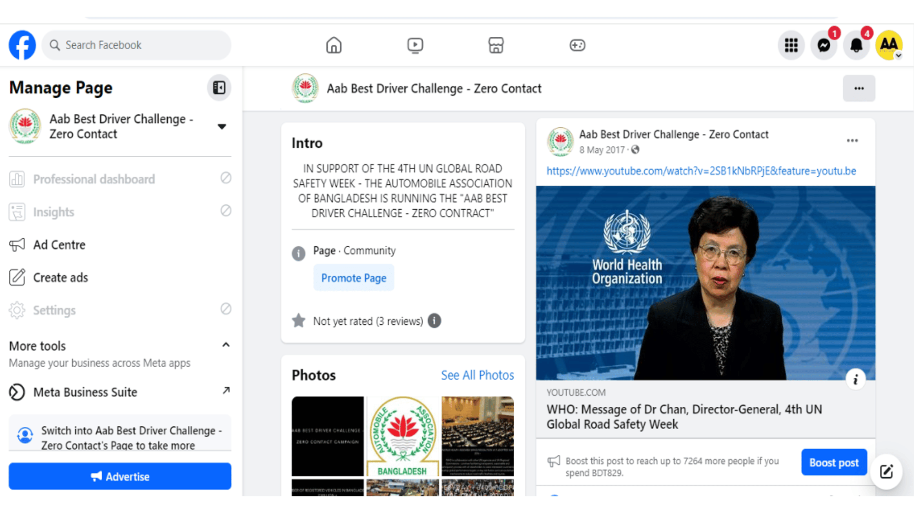Image resolution: width=914 pixels, height=514 pixels.
Task: Click the Ad Centre megaphone icon
Action: [x=17, y=245]
